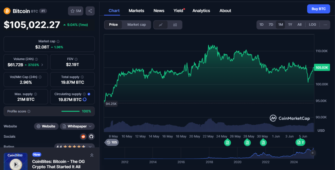The height and width of the screenshot is (170, 335).
Task: Click the $2.19T FDV value
Action: pos(72,65)
